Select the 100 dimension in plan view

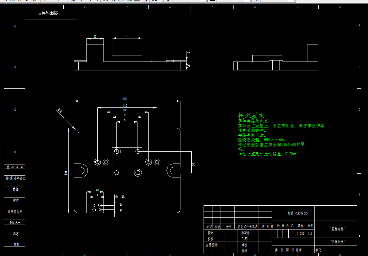click(x=125, y=110)
